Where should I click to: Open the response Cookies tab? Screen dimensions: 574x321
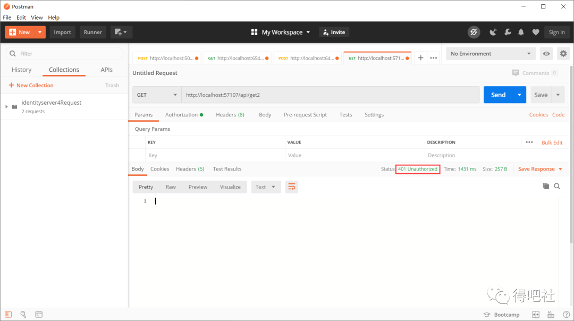pos(159,168)
